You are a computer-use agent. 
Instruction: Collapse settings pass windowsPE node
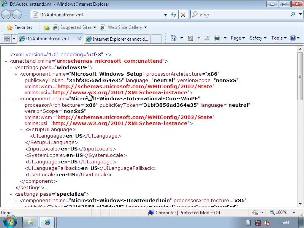[11, 68]
